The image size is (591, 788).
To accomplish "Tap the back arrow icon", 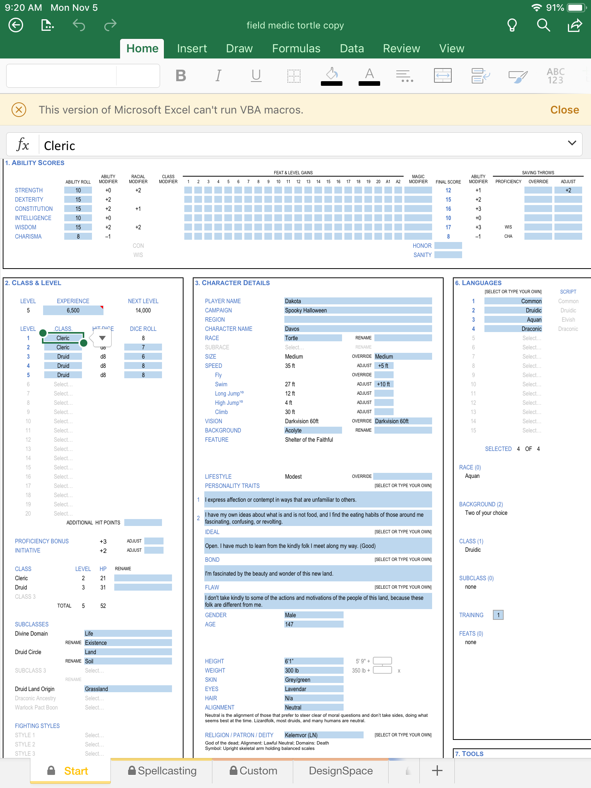I will point(16,25).
